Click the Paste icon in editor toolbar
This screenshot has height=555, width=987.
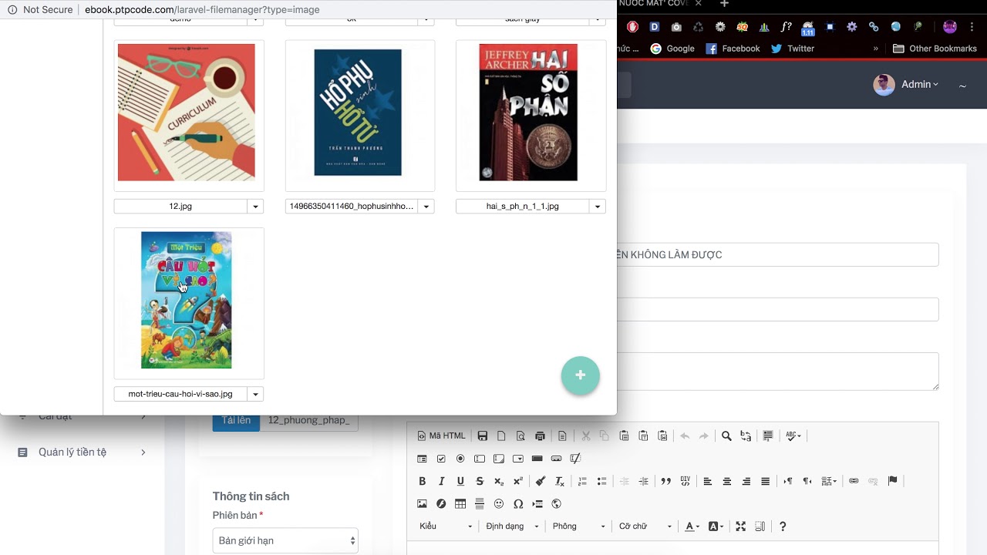[x=625, y=436]
